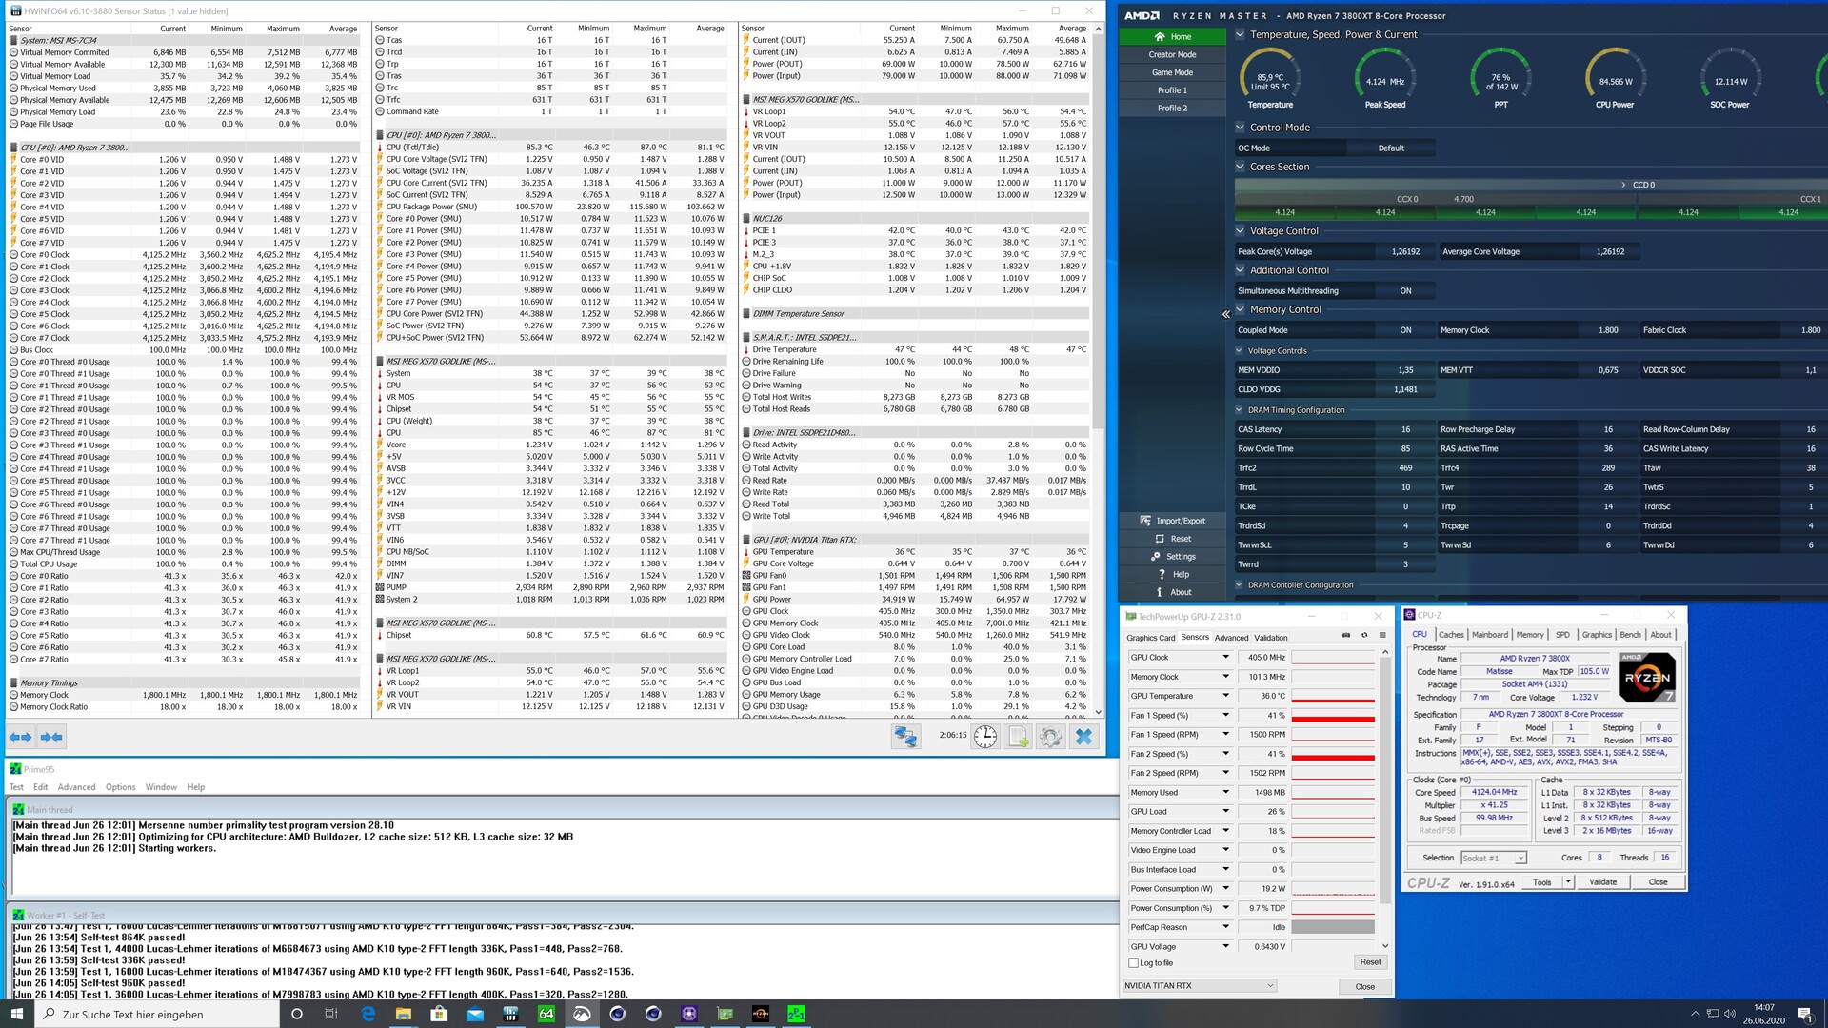The image size is (1828, 1028).
Task: Open GPU-Z hamburger menu icon
Action: [x=1381, y=636]
